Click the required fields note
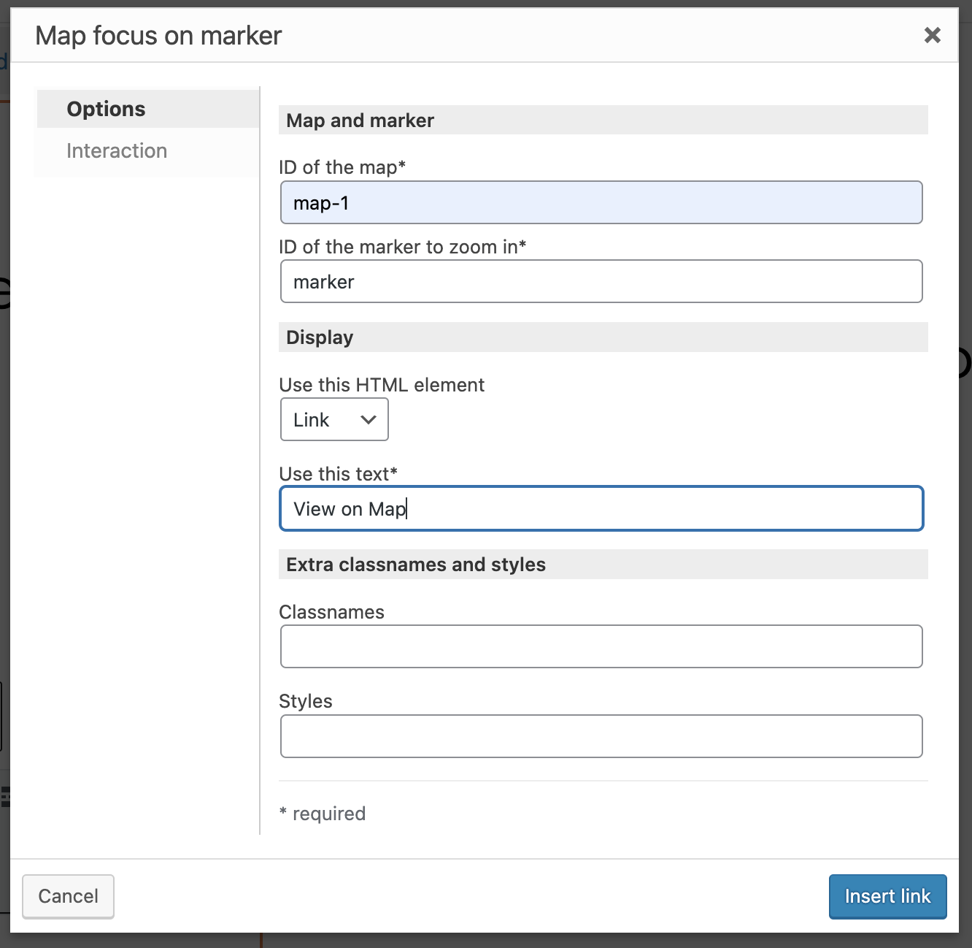The image size is (972, 948). 323,813
